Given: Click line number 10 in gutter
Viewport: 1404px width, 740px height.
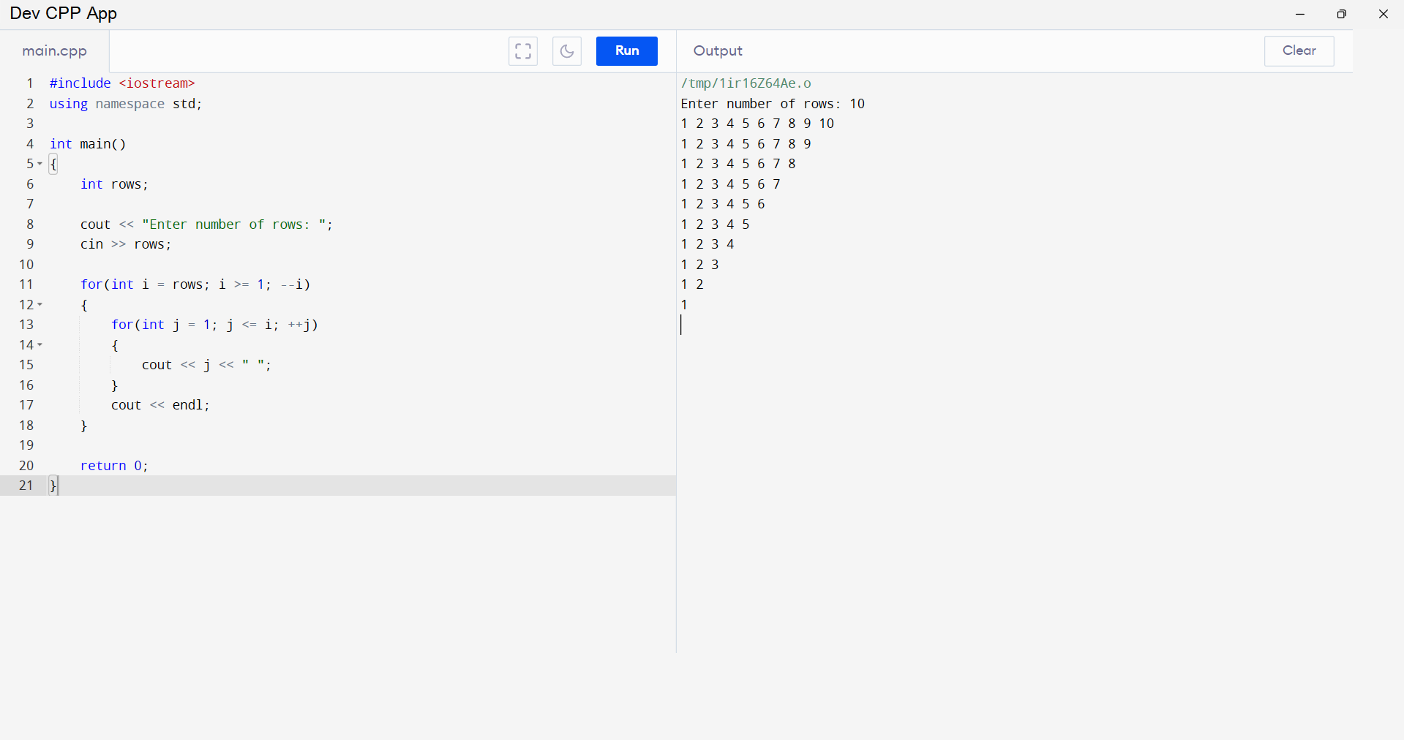Looking at the screenshot, I should pos(26,265).
